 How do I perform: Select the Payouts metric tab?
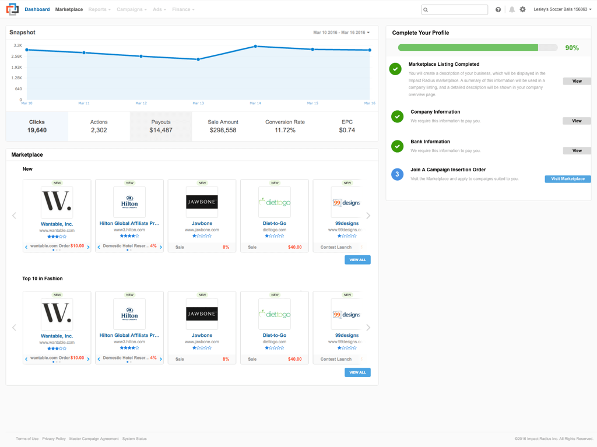coord(161,126)
